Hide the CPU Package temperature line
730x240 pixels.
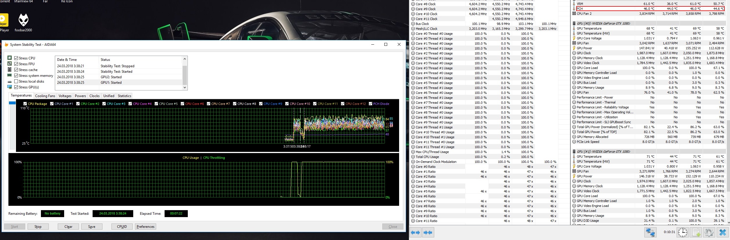tap(25, 104)
